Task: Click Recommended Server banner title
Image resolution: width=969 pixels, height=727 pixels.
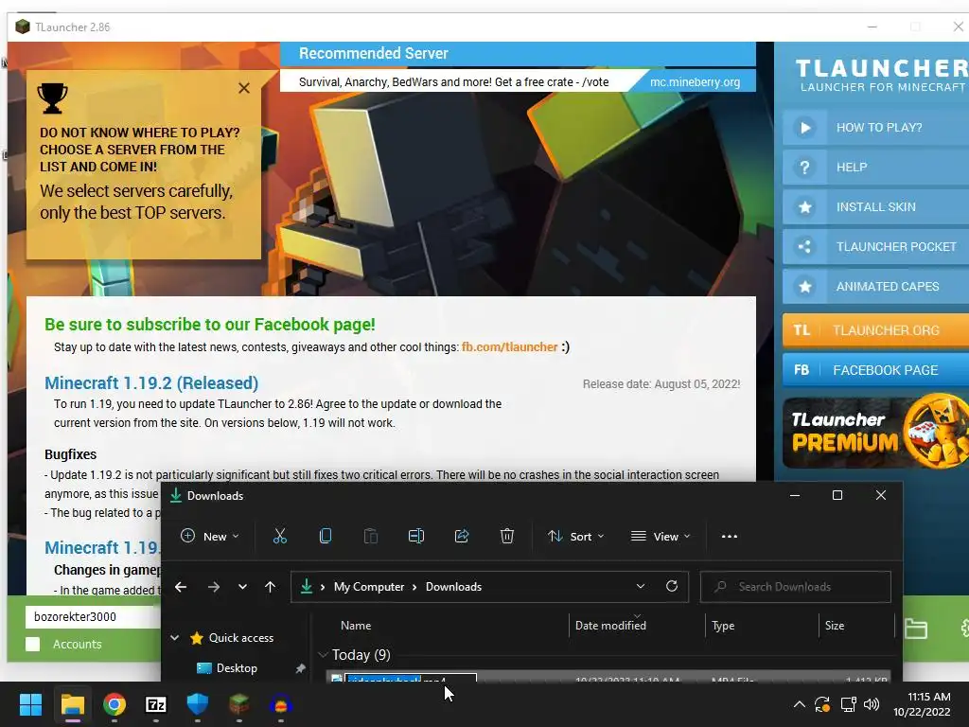Action: tap(373, 53)
